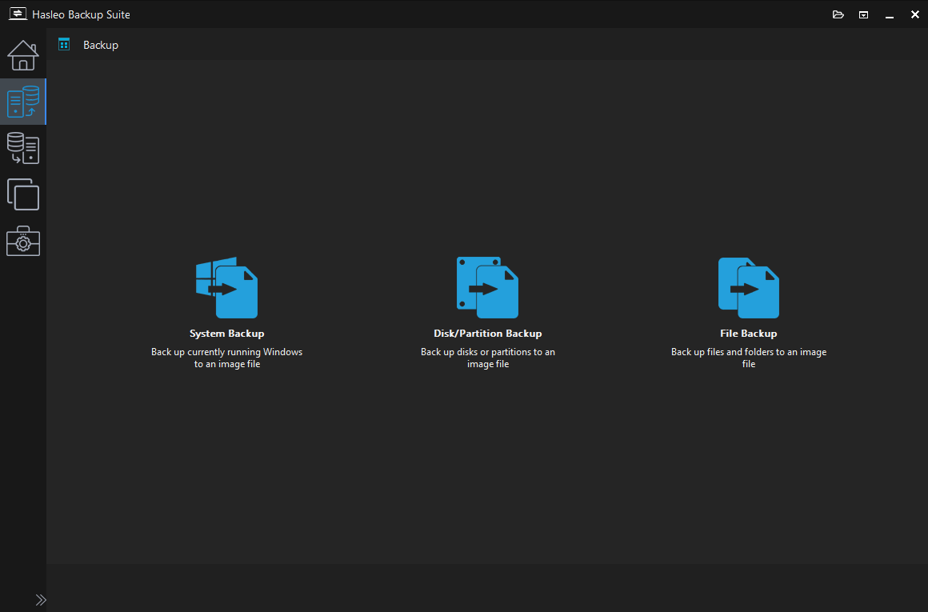
Task: Click 'Back up disks or partitions' description
Action: tap(488, 358)
